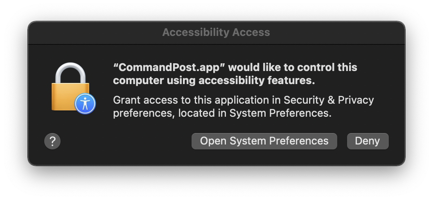
Task: Click the bold "accessibility features" heading text
Action: pyautogui.click(x=257, y=80)
